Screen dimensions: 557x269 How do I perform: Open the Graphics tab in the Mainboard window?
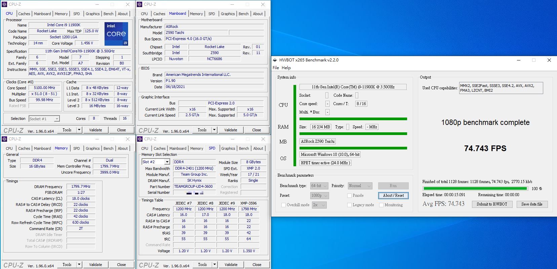click(x=228, y=14)
